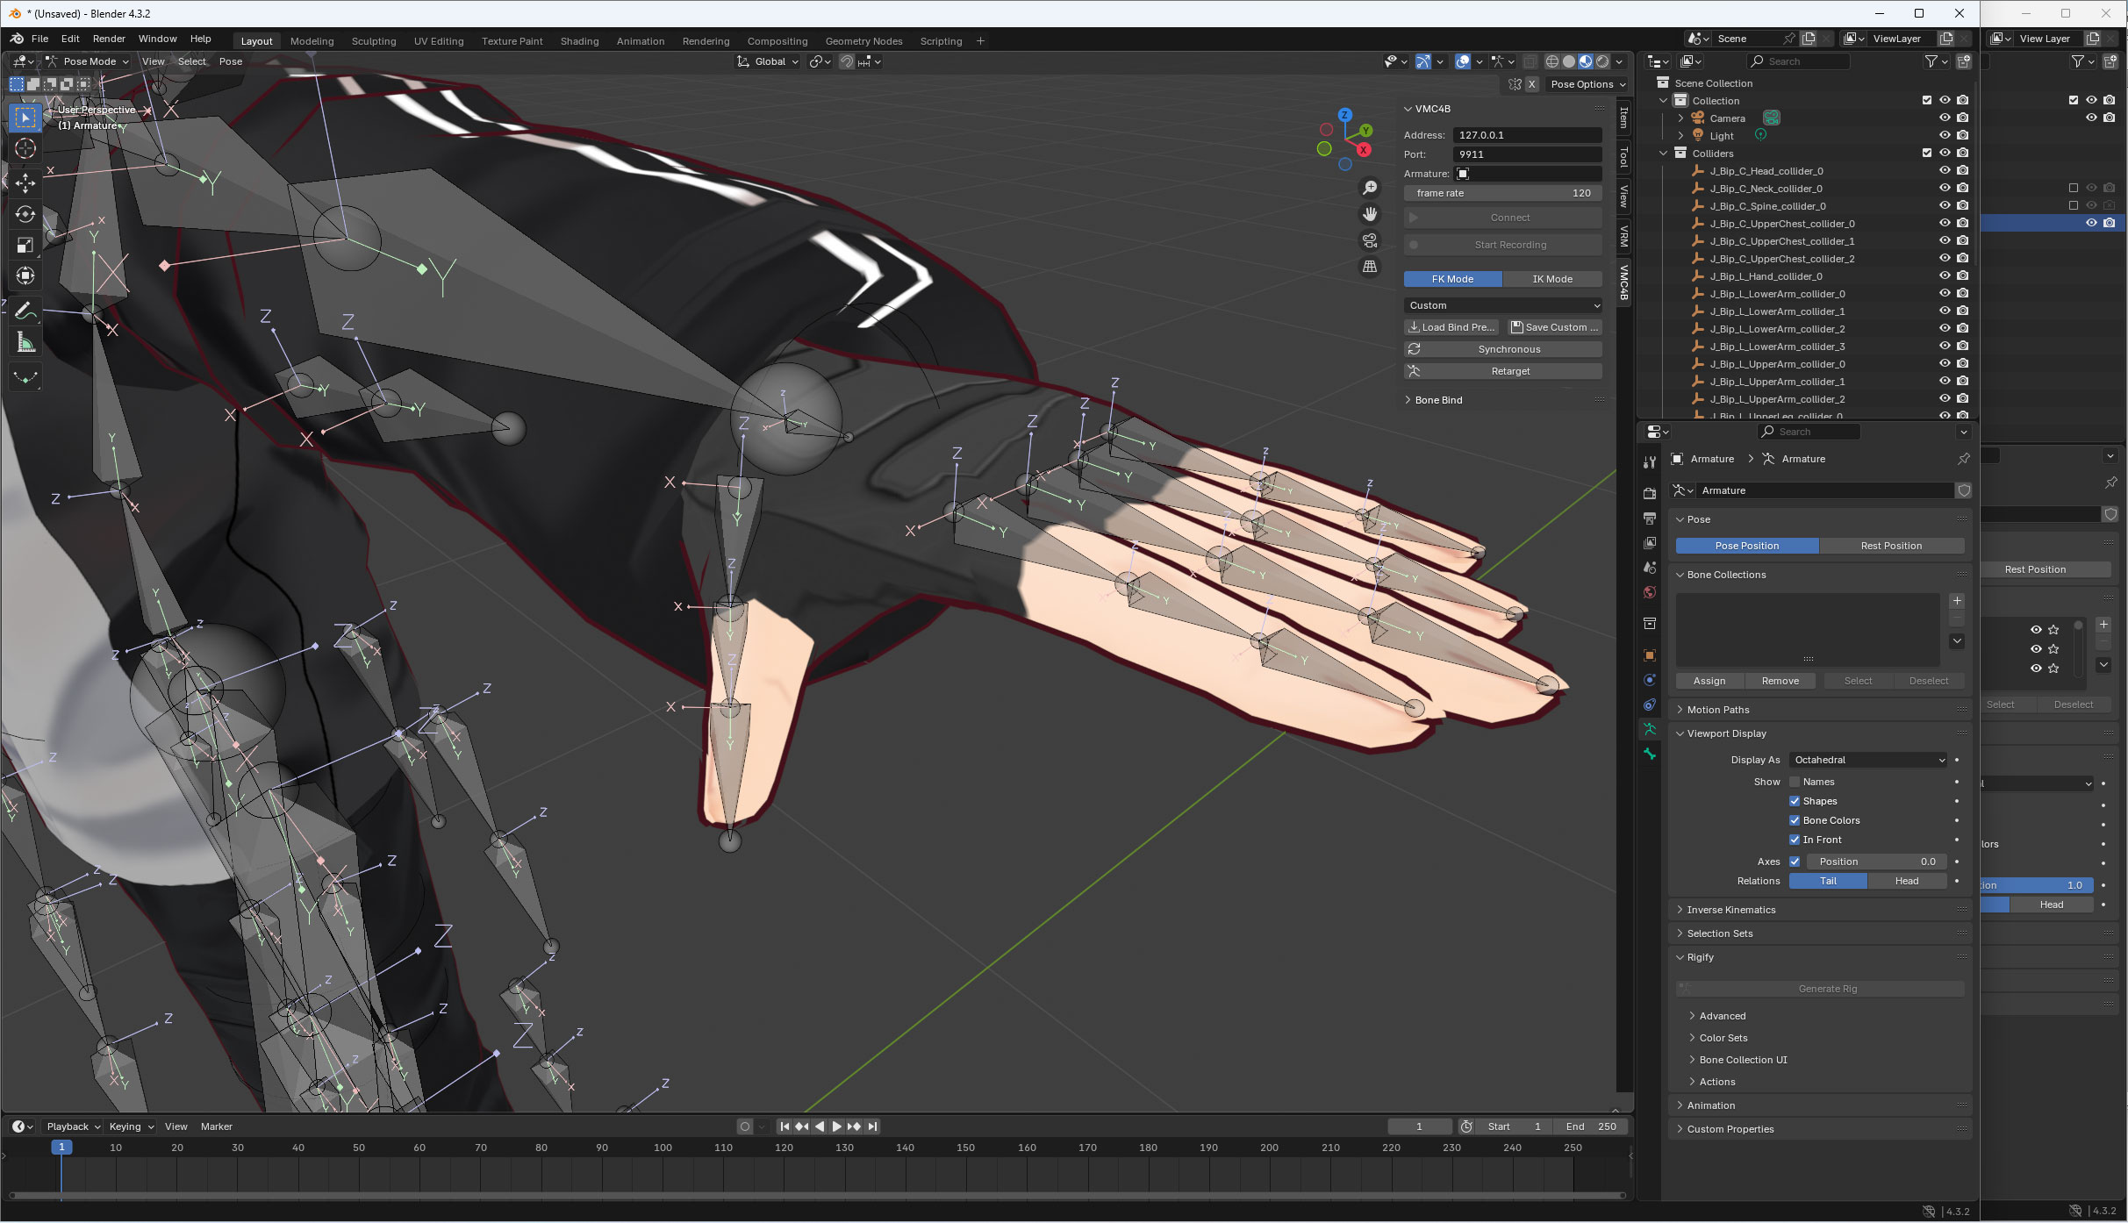
Task: Switch to IK Mode button
Action: point(1551,279)
